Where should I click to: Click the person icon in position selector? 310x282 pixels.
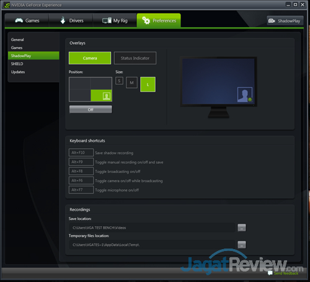pos(107,96)
